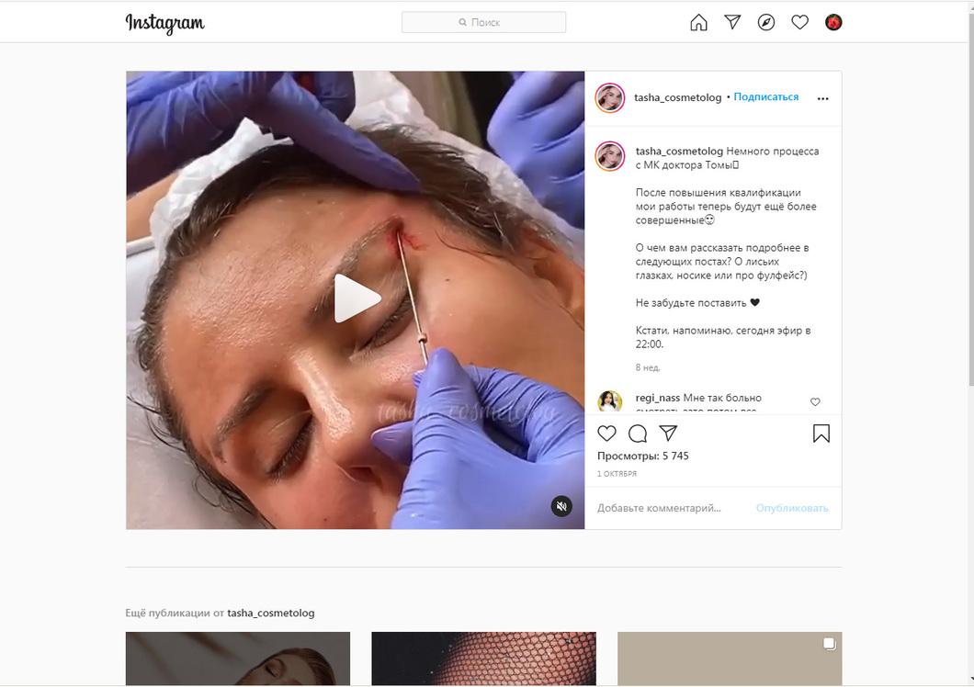
Task: Click the 1 ОКТЯБРЯ post date
Action: tap(617, 473)
